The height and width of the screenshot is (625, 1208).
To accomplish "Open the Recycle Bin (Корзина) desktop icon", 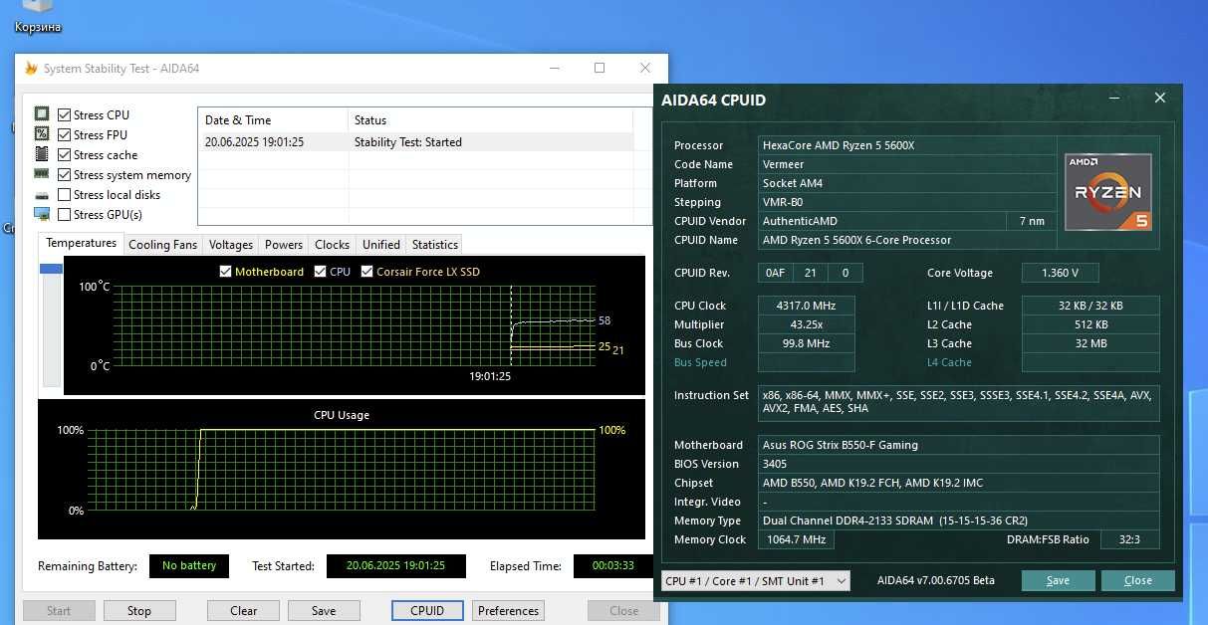I will click(x=38, y=18).
